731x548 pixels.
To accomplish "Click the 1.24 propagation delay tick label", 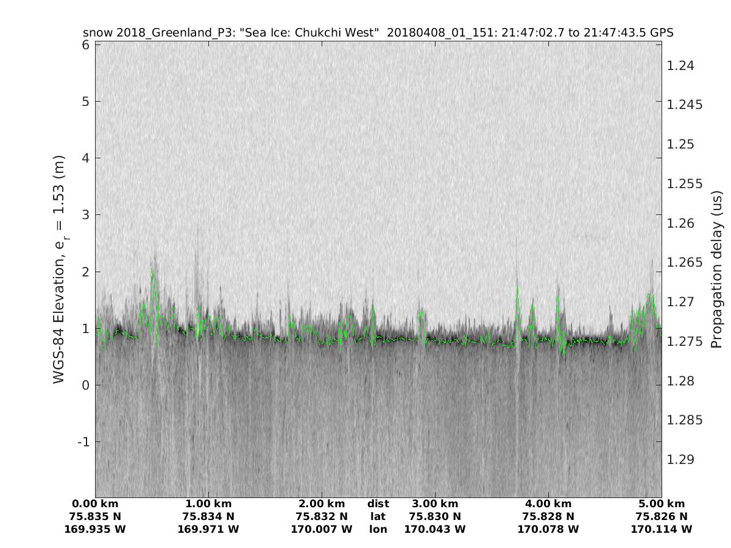I will (x=680, y=66).
